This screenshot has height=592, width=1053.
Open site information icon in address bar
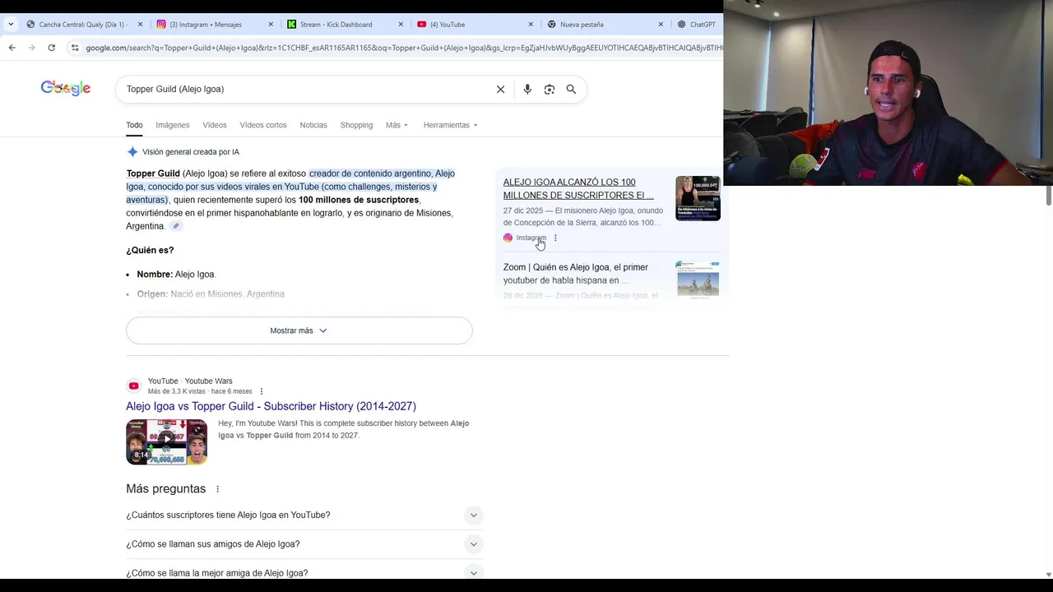point(75,48)
